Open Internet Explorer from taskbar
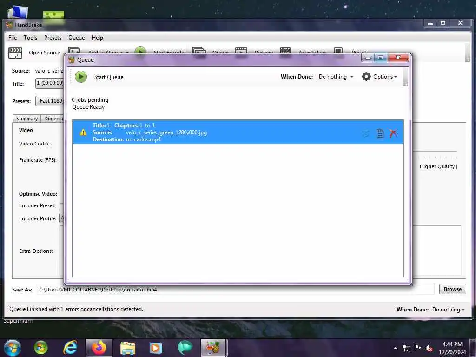The image size is (476, 357). click(x=70, y=348)
